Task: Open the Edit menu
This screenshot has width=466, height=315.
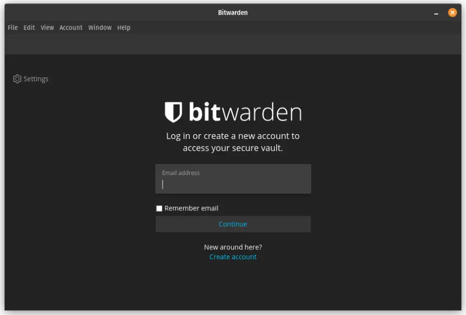Action: pyautogui.click(x=29, y=28)
